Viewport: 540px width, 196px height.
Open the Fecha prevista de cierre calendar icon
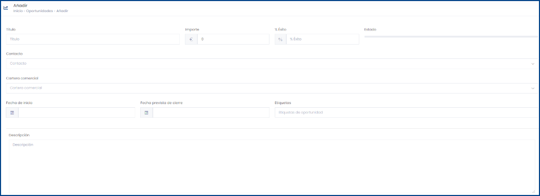pos(147,112)
